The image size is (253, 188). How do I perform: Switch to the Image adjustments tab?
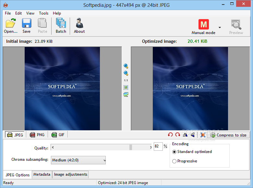coord(70,174)
